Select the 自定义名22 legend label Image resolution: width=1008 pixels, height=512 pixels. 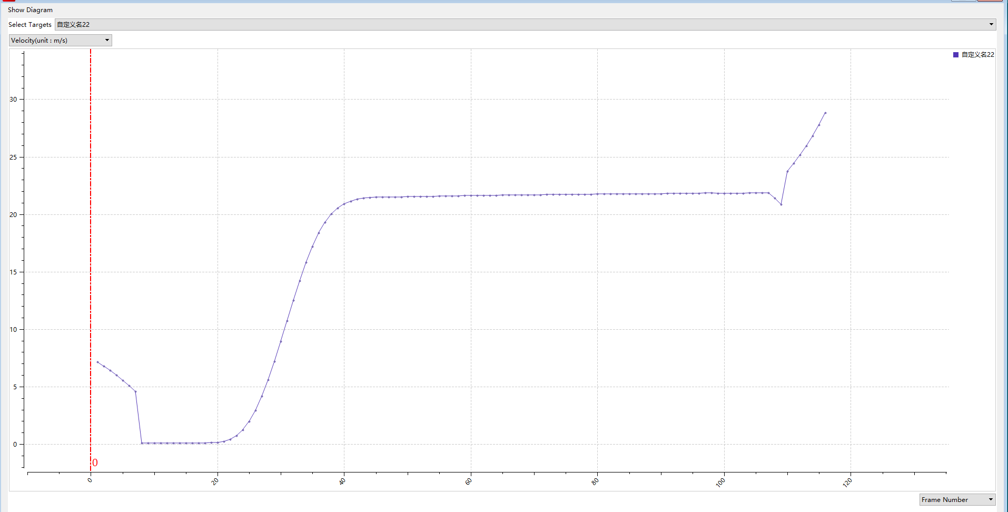pos(977,55)
